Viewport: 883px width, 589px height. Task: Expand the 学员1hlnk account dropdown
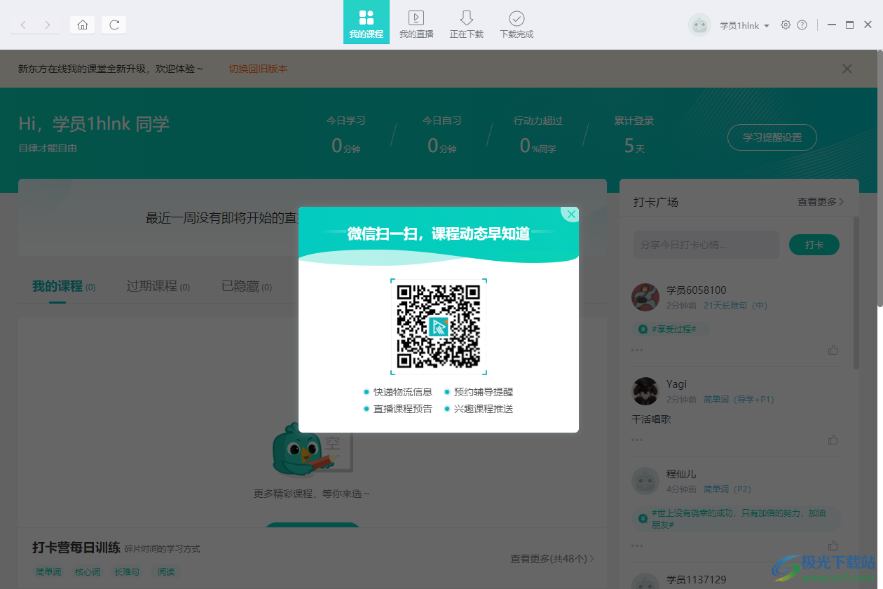tap(745, 25)
